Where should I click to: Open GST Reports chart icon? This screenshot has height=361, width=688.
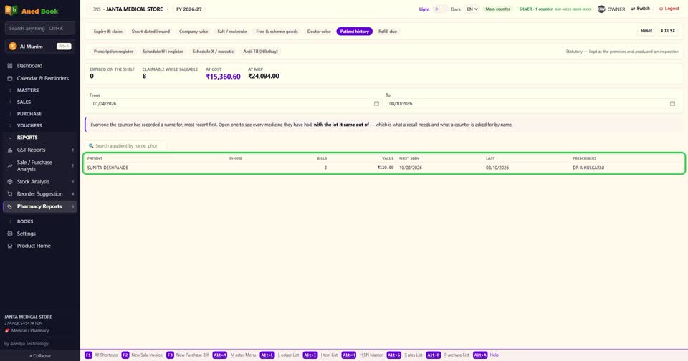[9, 150]
